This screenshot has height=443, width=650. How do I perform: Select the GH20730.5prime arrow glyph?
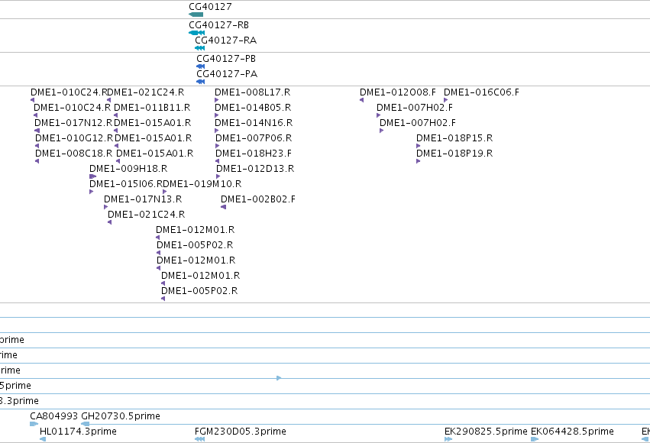(x=85, y=424)
